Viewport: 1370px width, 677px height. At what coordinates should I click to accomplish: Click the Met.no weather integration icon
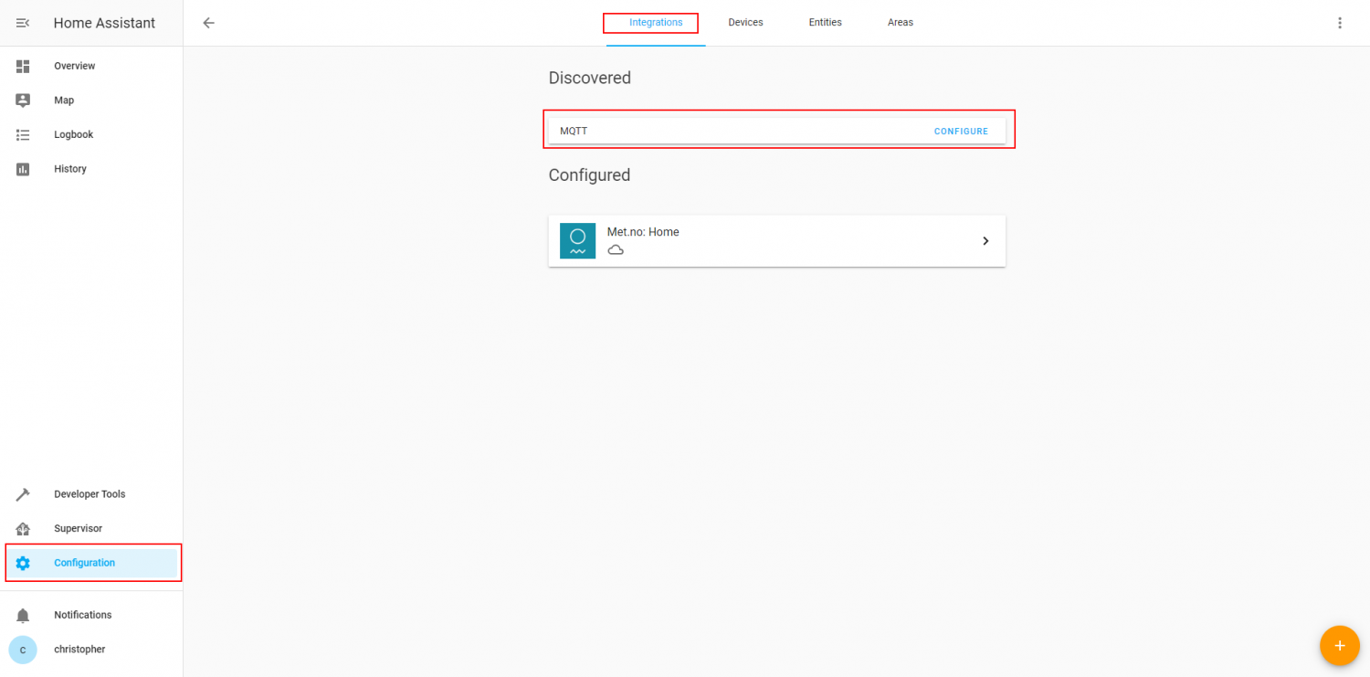click(x=577, y=240)
